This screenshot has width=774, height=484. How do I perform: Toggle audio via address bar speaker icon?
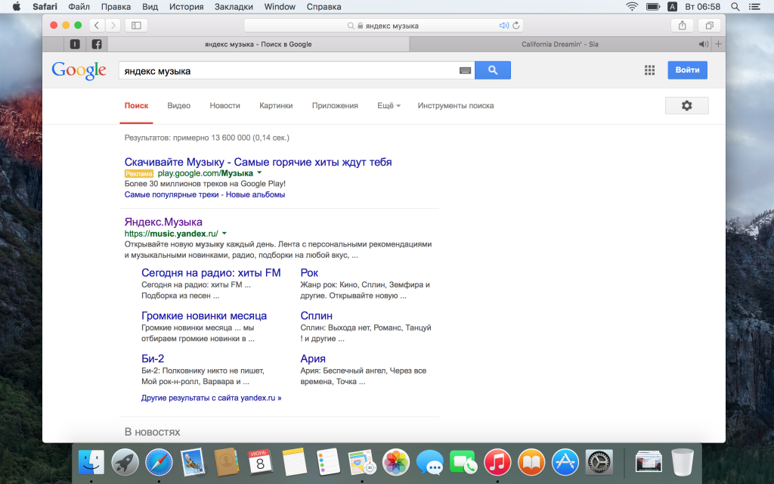point(504,25)
